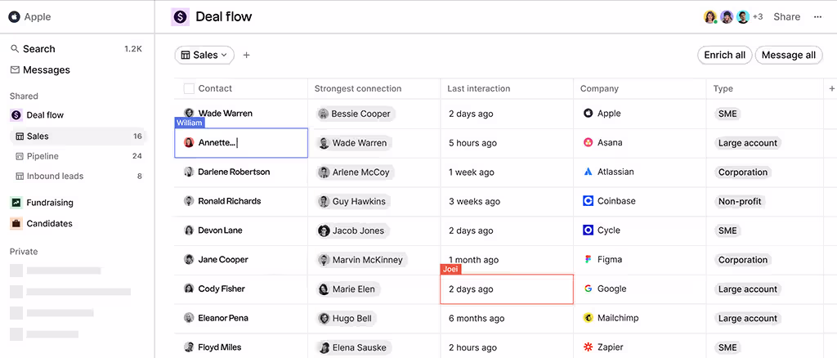Open contact Ronald Richards
Image resolution: width=837 pixels, height=358 pixels.
tap(230, 201)
